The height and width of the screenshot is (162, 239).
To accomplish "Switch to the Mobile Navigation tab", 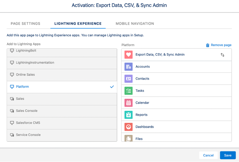I will pyautogui.click(x=135, y=24).
